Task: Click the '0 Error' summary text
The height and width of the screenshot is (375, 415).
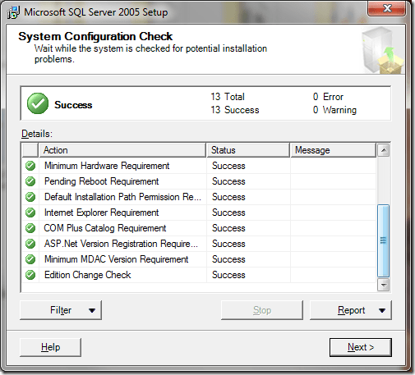Action: (328, 97)
